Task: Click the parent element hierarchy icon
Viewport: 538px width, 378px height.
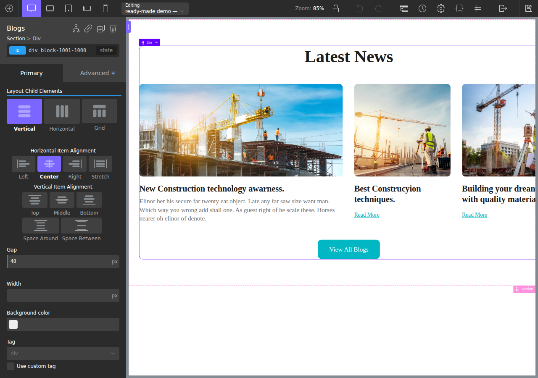Action: [x=76, y=29]
